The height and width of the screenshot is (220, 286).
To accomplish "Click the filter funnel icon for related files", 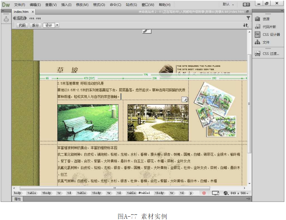I will (x=248, y=18).
